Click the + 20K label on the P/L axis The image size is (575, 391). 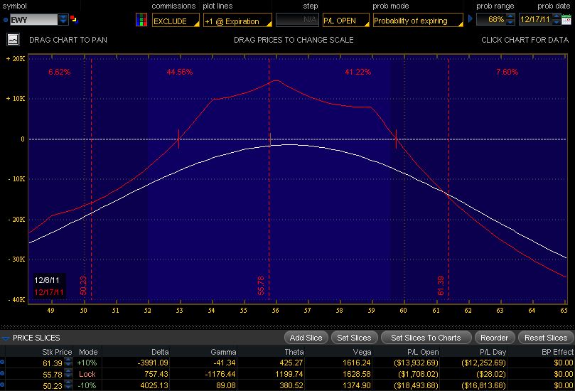(x=16, y=59)
